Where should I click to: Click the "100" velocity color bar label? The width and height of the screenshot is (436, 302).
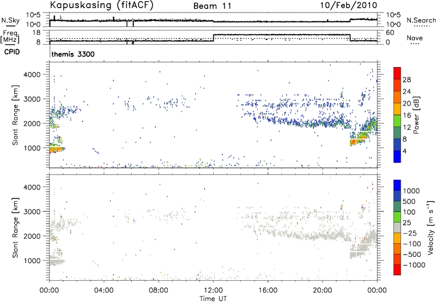tap(409, 212)
